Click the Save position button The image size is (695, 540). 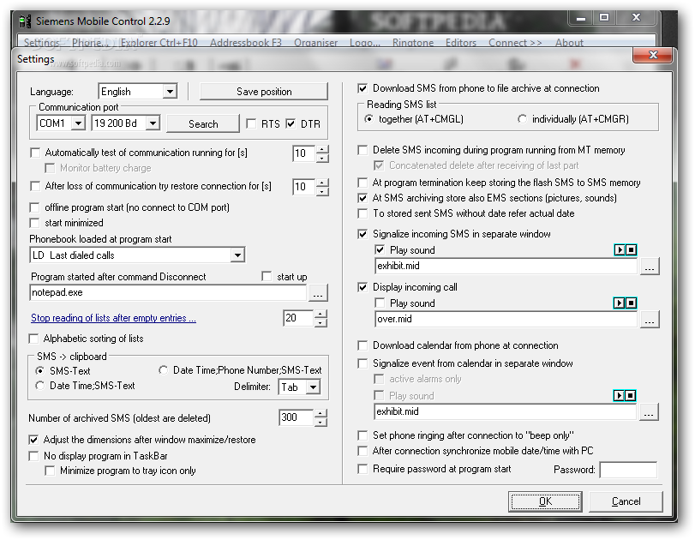(x=264, y=92)
